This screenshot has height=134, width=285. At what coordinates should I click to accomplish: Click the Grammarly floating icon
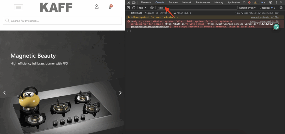[276, 27]
